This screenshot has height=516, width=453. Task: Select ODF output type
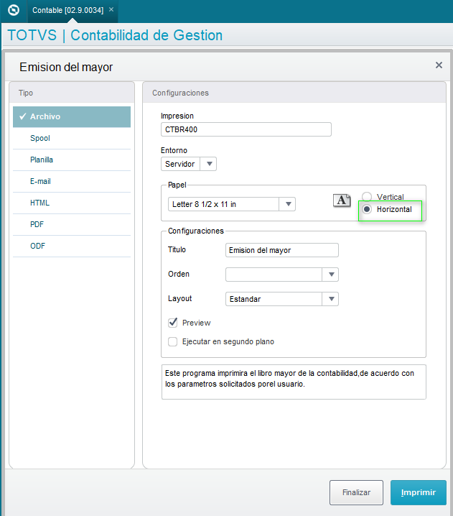click(72, 247)
